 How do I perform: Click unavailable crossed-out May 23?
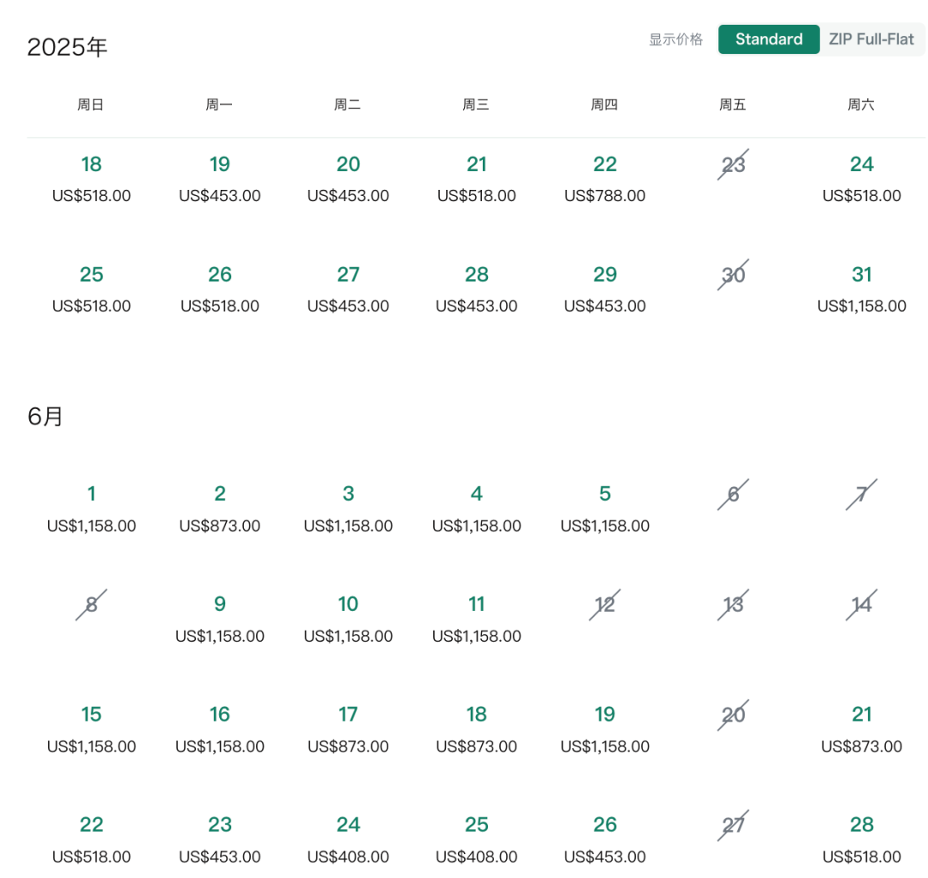click(733, 164)
